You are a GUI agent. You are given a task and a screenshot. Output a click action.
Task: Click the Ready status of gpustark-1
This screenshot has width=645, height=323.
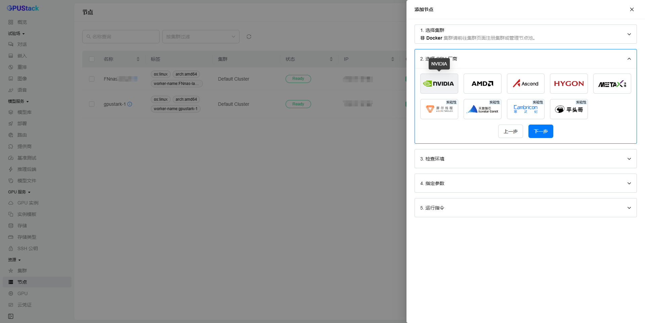click(298, 104)
